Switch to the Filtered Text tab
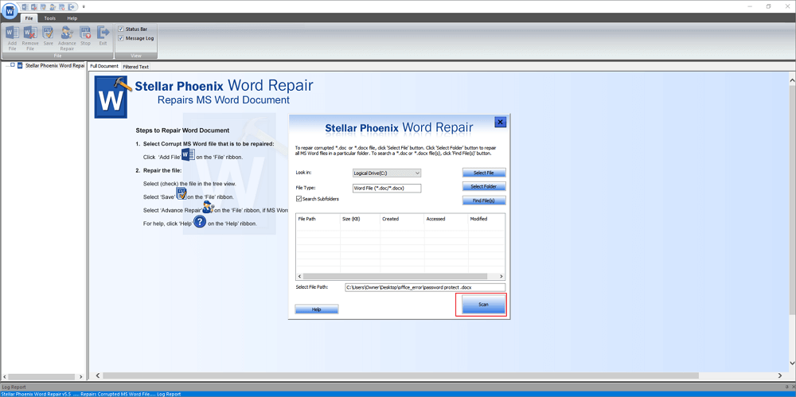The height and width of the screenshot is (397, 796). pos(135,67)
